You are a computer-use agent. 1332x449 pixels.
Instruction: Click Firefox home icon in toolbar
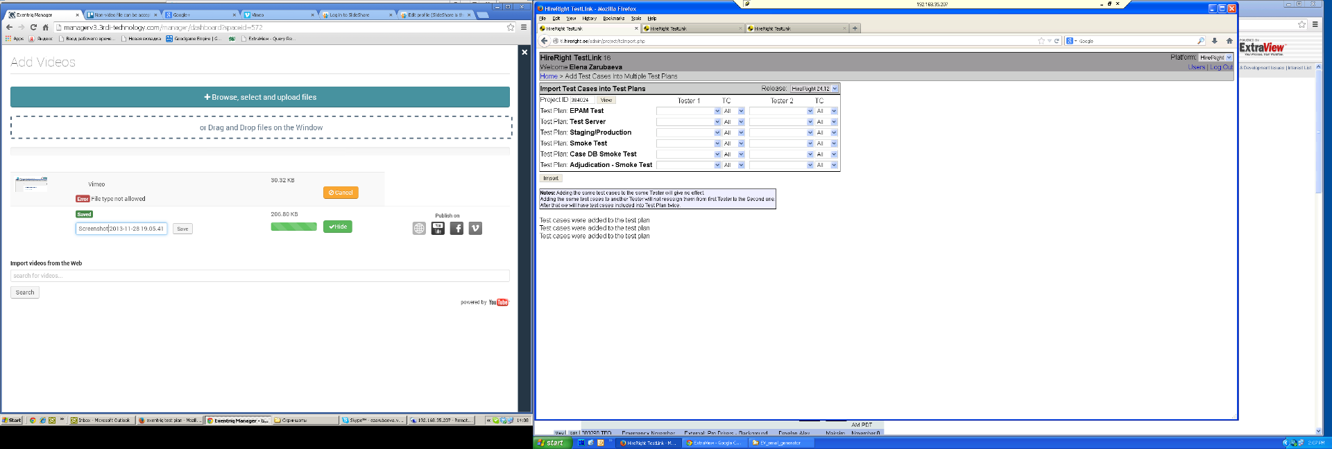pos(1229,41)
